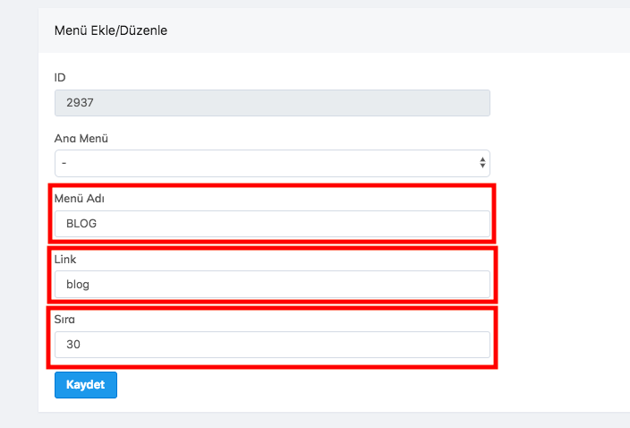Click empty space right of Kaydet button

pyautogui.click(x=313, y=385)
